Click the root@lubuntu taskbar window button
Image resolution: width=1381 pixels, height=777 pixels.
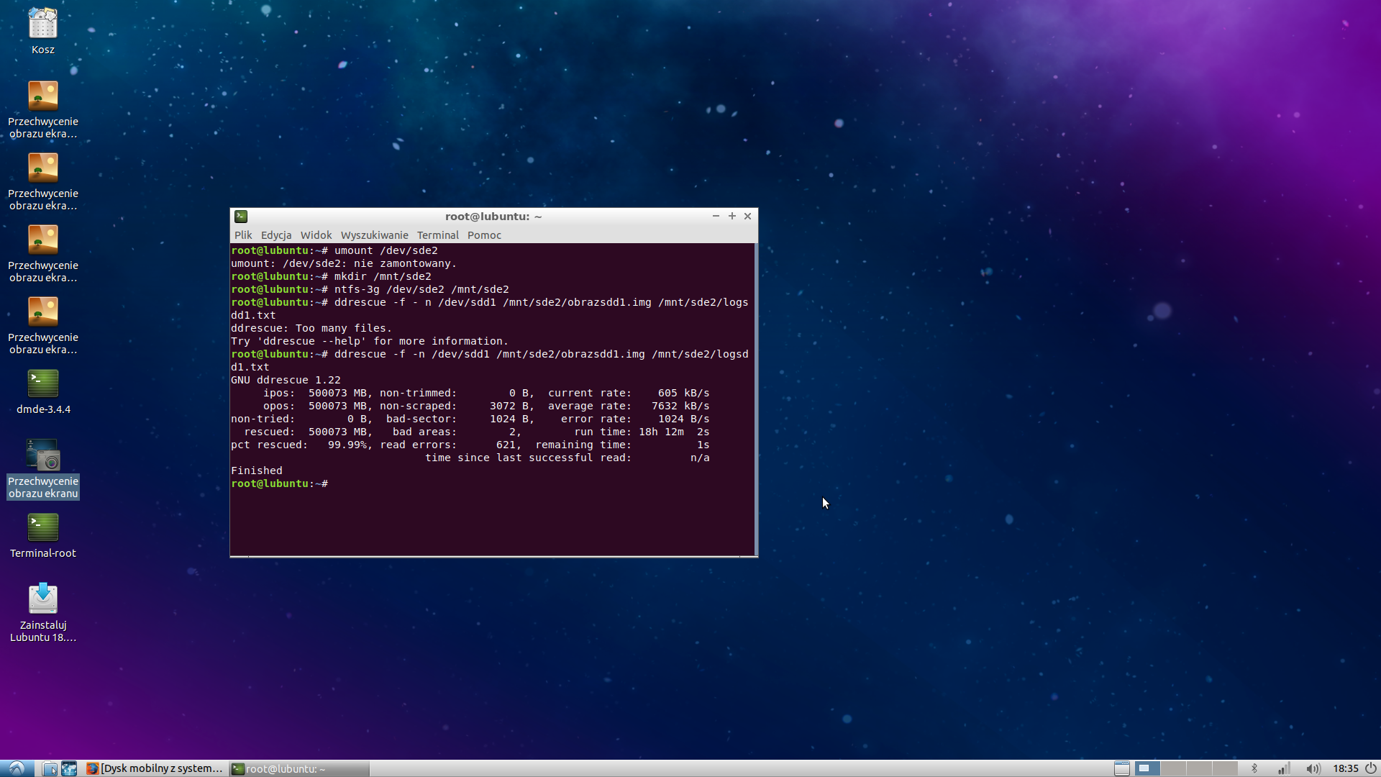click(x=299, y=768)
